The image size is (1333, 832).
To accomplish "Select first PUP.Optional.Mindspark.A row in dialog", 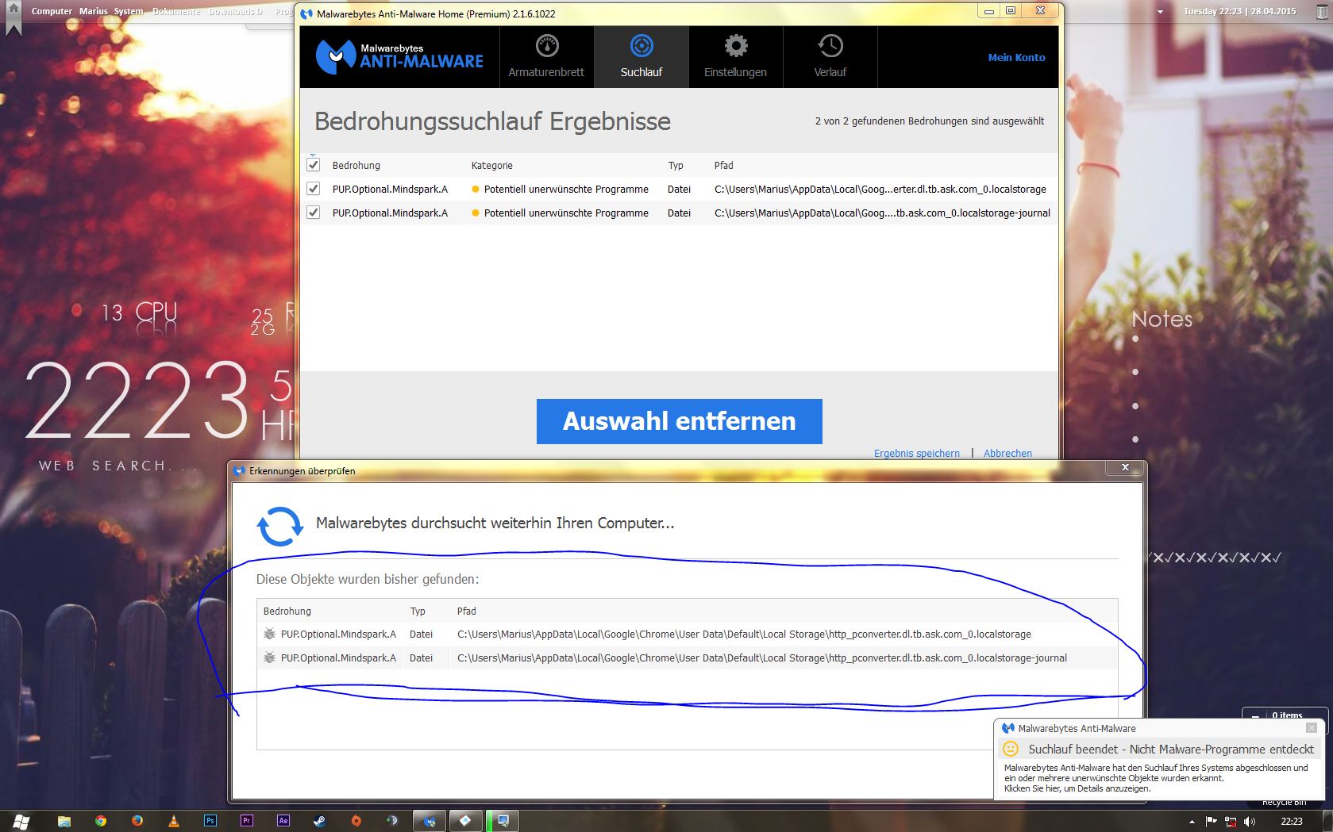I will point(687,635).
